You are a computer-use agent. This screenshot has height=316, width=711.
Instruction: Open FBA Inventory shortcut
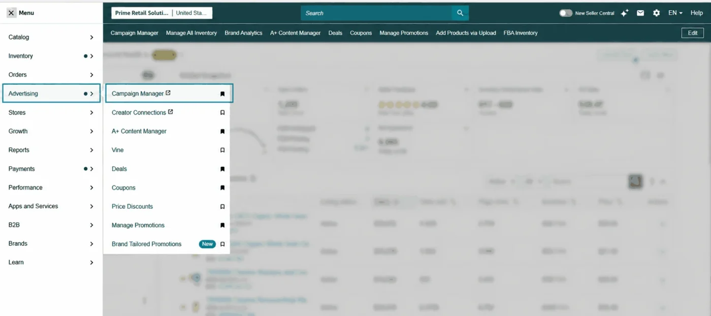(521, 33)
